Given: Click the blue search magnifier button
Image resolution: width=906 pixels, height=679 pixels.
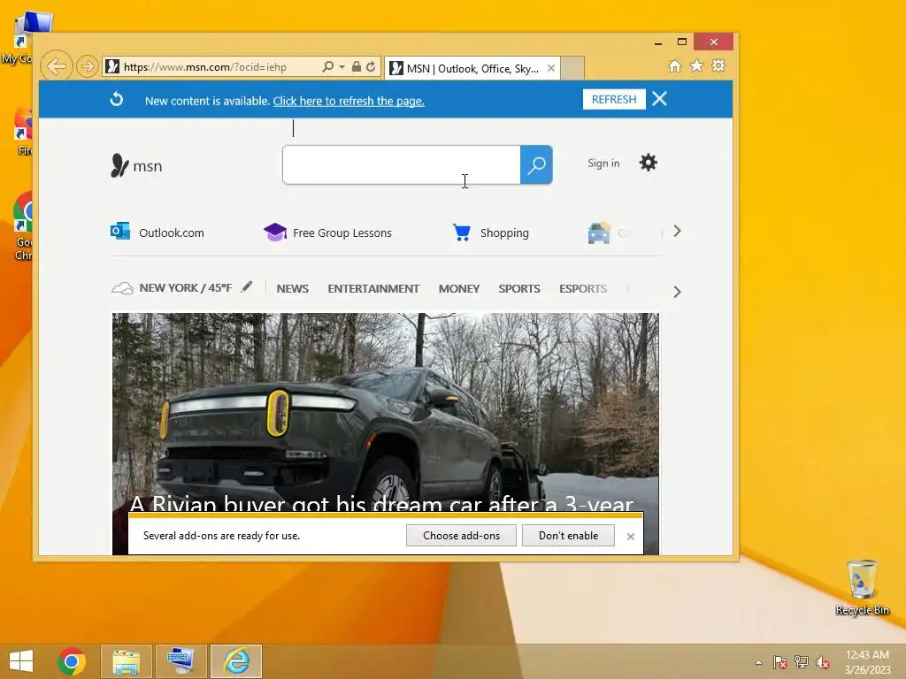Looking at the screenshot, I should (536, 165).
